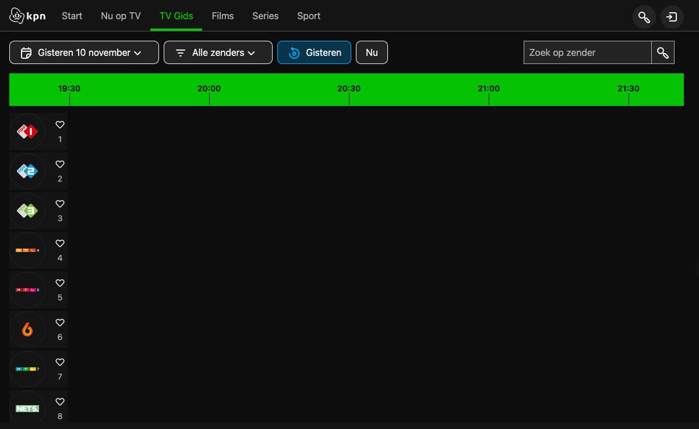The height and width of the screenshot is (429, 699).
Task: Favorite channel 4 with heart icon
Action: [x=60, y=243]
